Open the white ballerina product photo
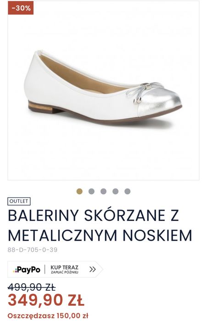207x321 pixels. click(x=103, y=90)
